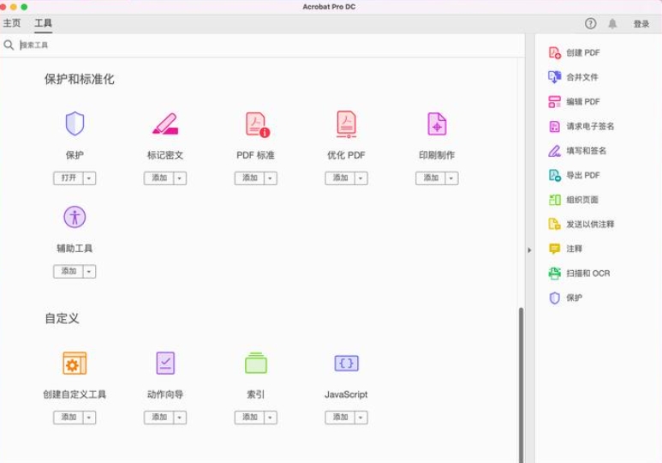Screen dimensions: 662x463
Task: Select 组织页面 in the sidebar
Action: tap(573, 200)
